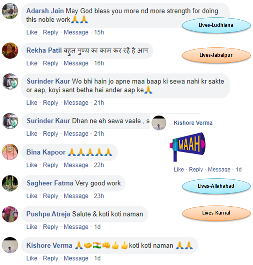Viewport: 253px width, 265px height.
Task: Click Bina Kapoor's avatar
Action: (10, 152)
